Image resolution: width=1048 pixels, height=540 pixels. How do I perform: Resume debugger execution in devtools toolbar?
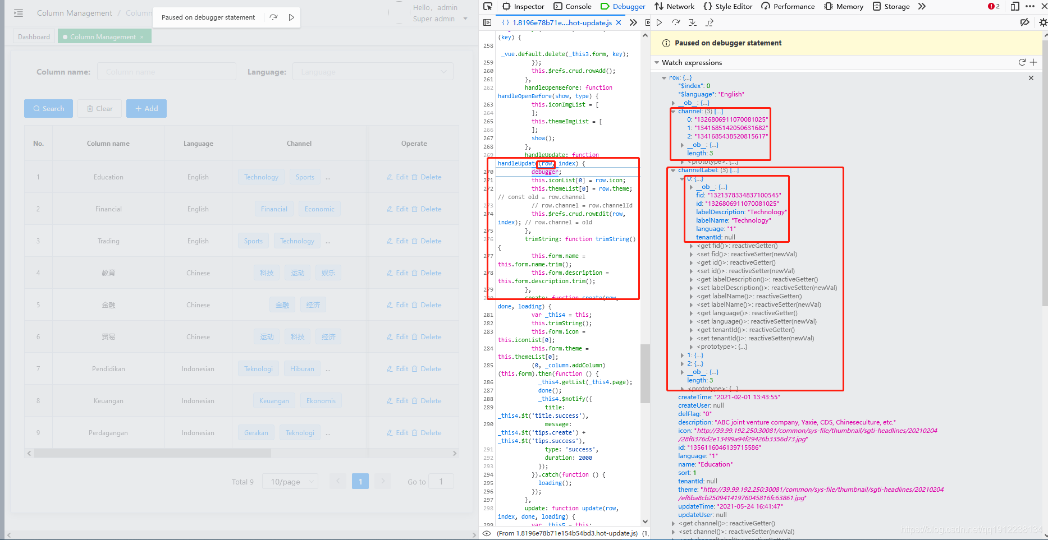point(660,22)
